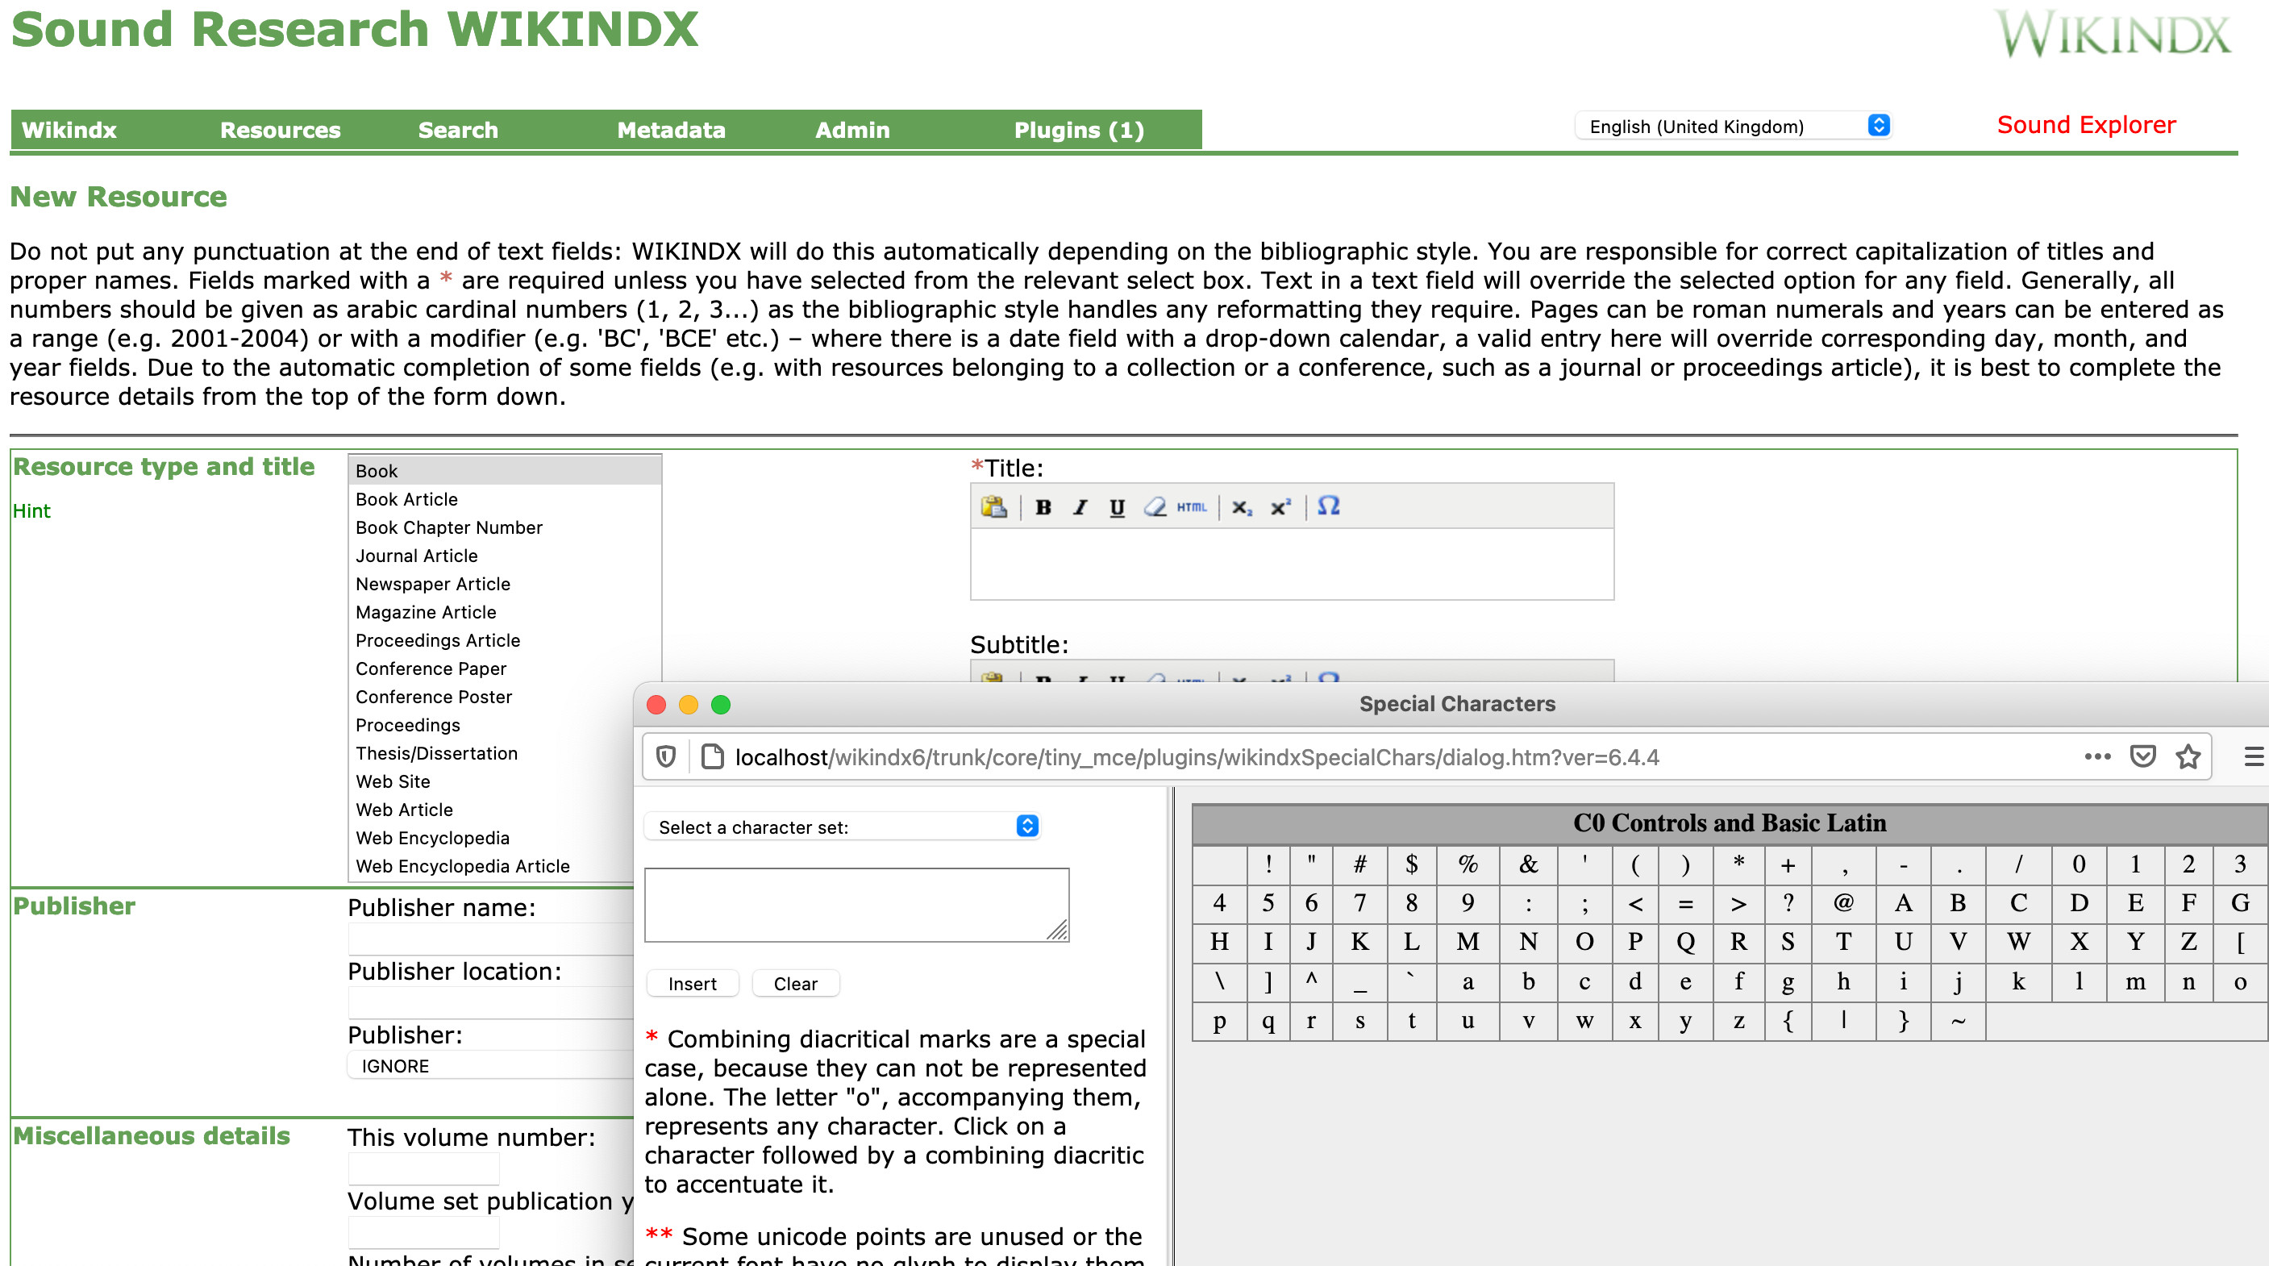
Task: Click in the Title text area
Action: point(1291,564)
